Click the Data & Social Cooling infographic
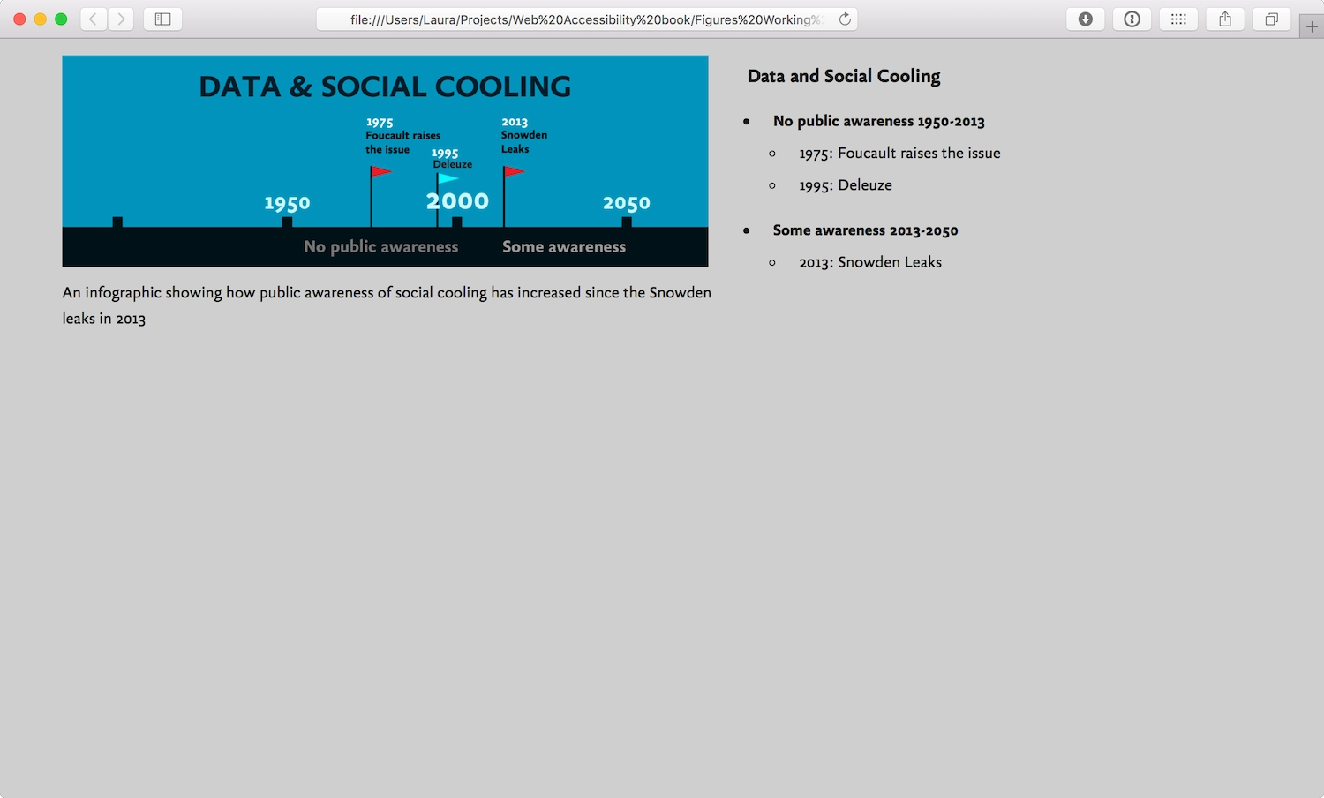The image size is (1324, 798). tap(385, 161)
